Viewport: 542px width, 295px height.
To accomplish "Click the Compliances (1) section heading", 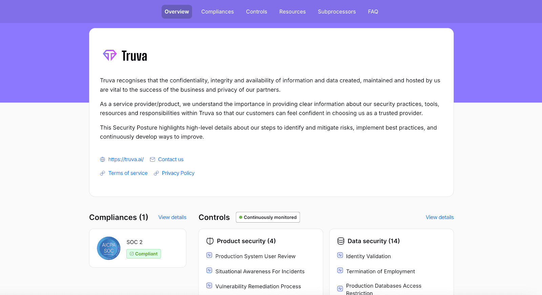I will point(119,217).
